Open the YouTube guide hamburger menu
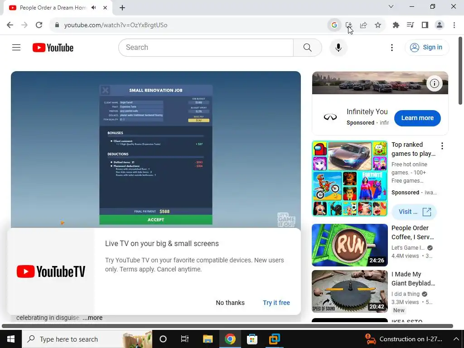Screen dimensions: 464x348 coord(16,47)
